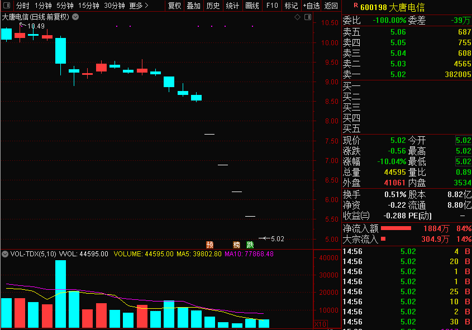Click the stock title 600198 大唐电信
The height and width of the screenshot is (330, 472).
point(393,7)
